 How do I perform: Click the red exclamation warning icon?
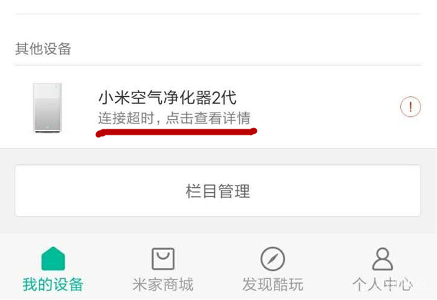pyautogui.click(x=411, y=106)
